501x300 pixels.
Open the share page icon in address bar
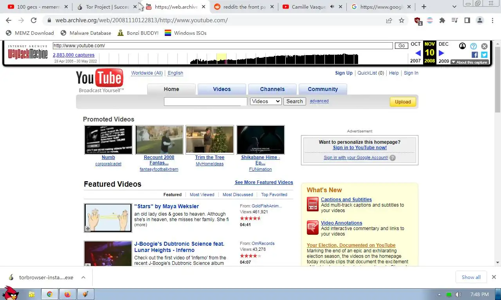[389, 20]
